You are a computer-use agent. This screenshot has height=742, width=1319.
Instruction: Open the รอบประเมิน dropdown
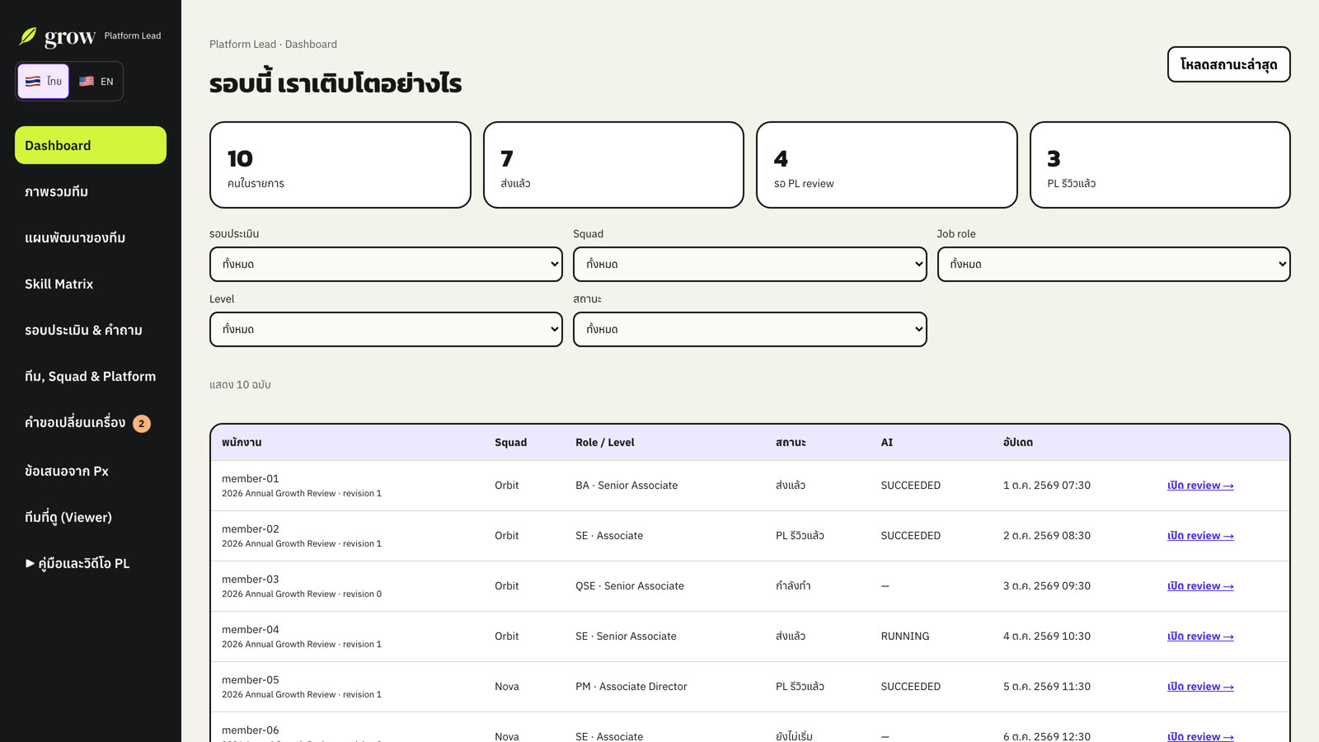386,264
